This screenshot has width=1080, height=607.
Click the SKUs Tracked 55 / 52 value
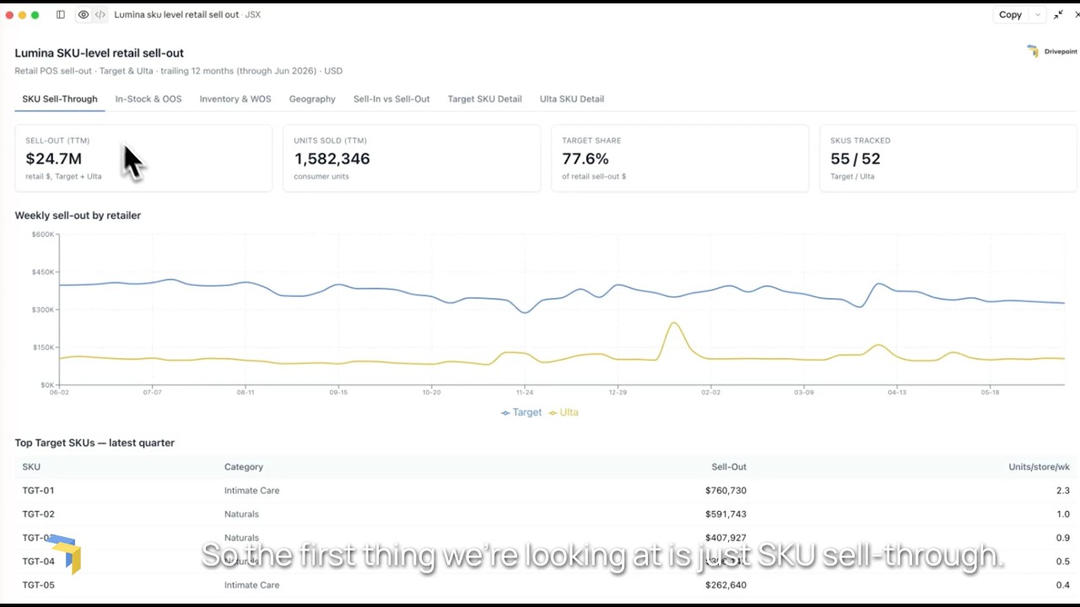[x=855, y=158]
